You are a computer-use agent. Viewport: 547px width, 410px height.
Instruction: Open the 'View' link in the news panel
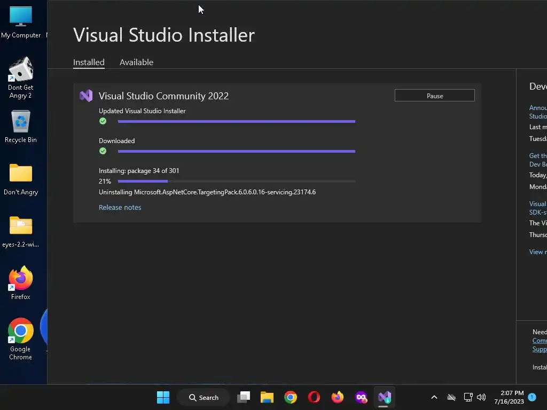[537, 252]
